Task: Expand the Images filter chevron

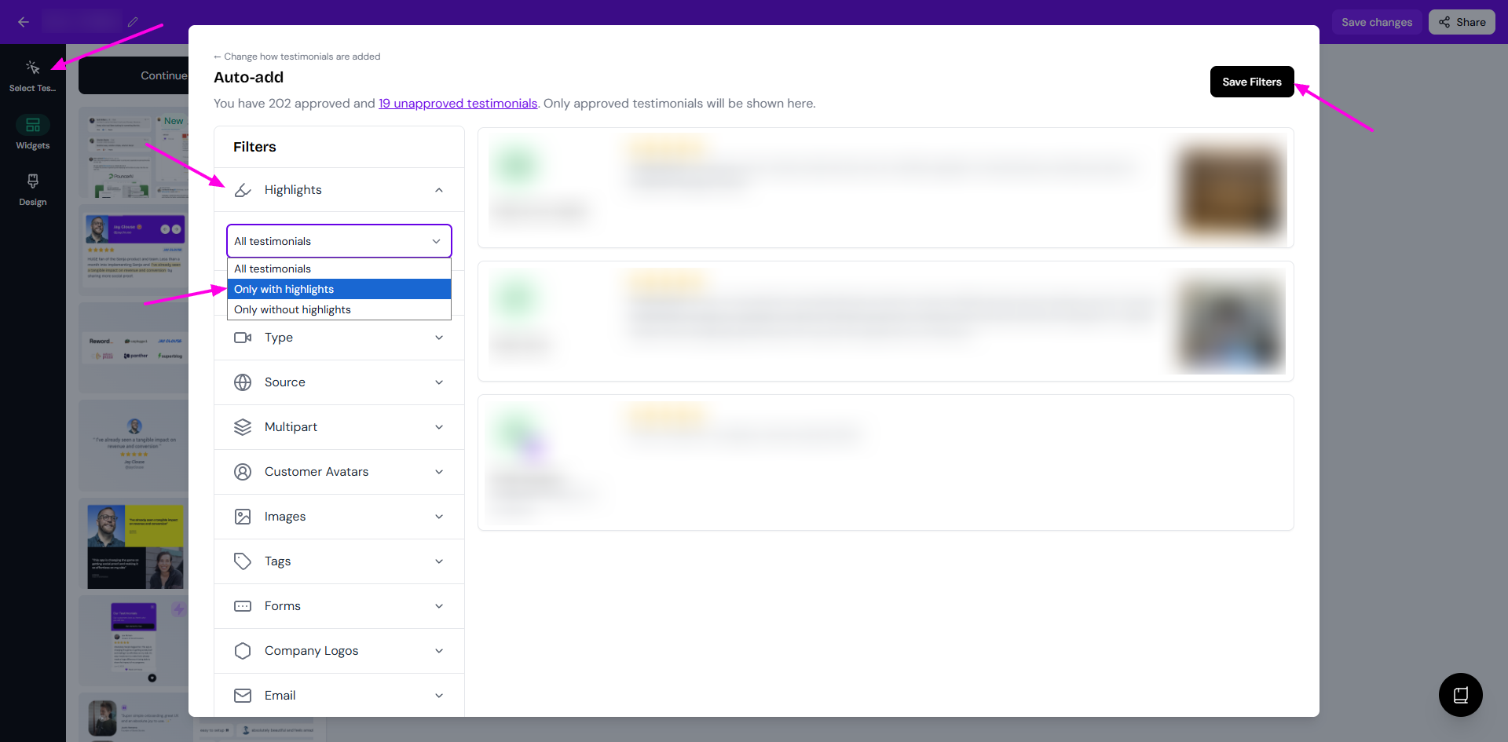Action: pos(439,517)
